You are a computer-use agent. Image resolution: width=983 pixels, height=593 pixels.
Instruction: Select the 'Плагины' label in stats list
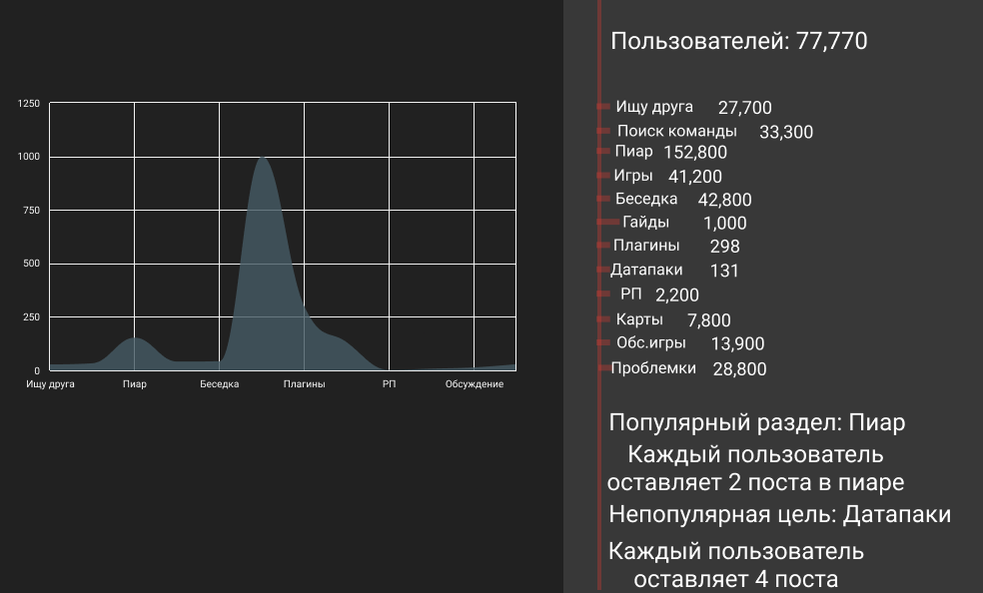click(x=646, y=246)
